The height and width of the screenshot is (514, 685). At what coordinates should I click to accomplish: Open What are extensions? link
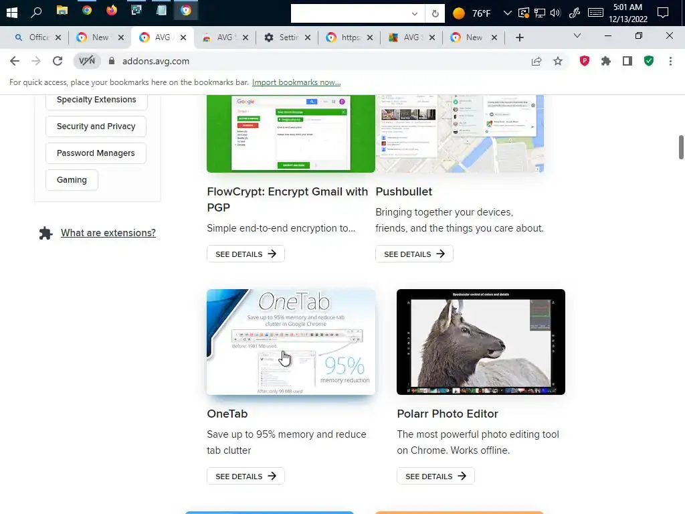pyautogui.click(x=108, y=233)
